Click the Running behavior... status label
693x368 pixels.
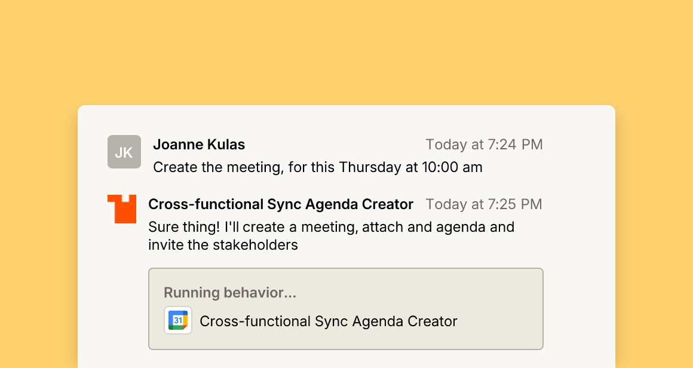tap(230, 293)
